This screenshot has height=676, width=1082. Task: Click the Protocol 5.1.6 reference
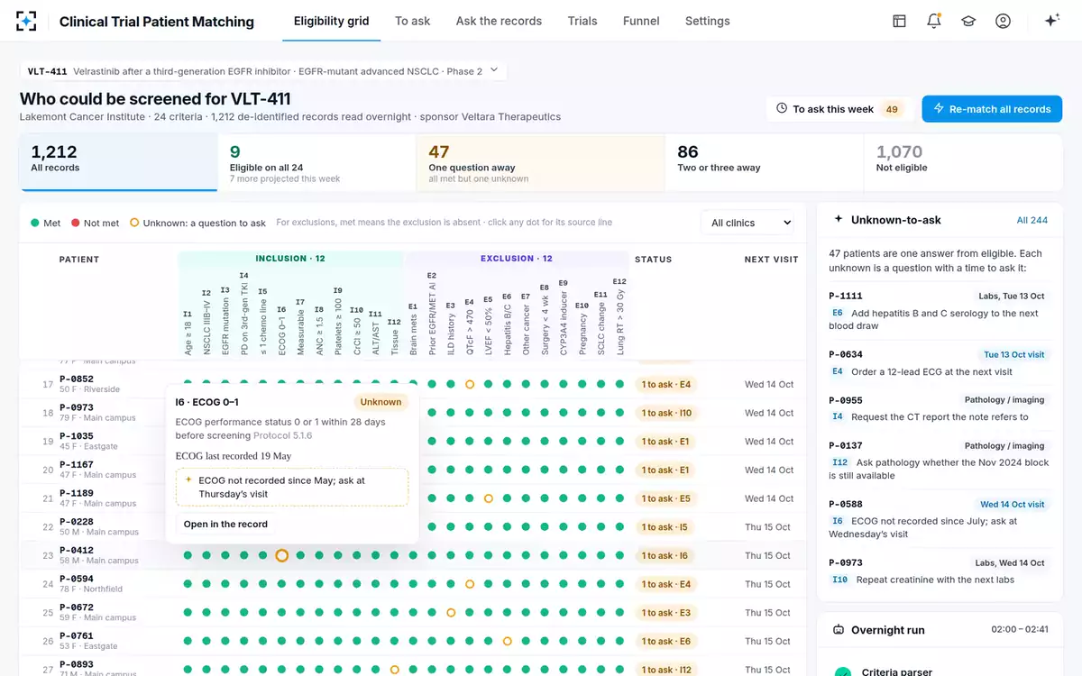283,435
